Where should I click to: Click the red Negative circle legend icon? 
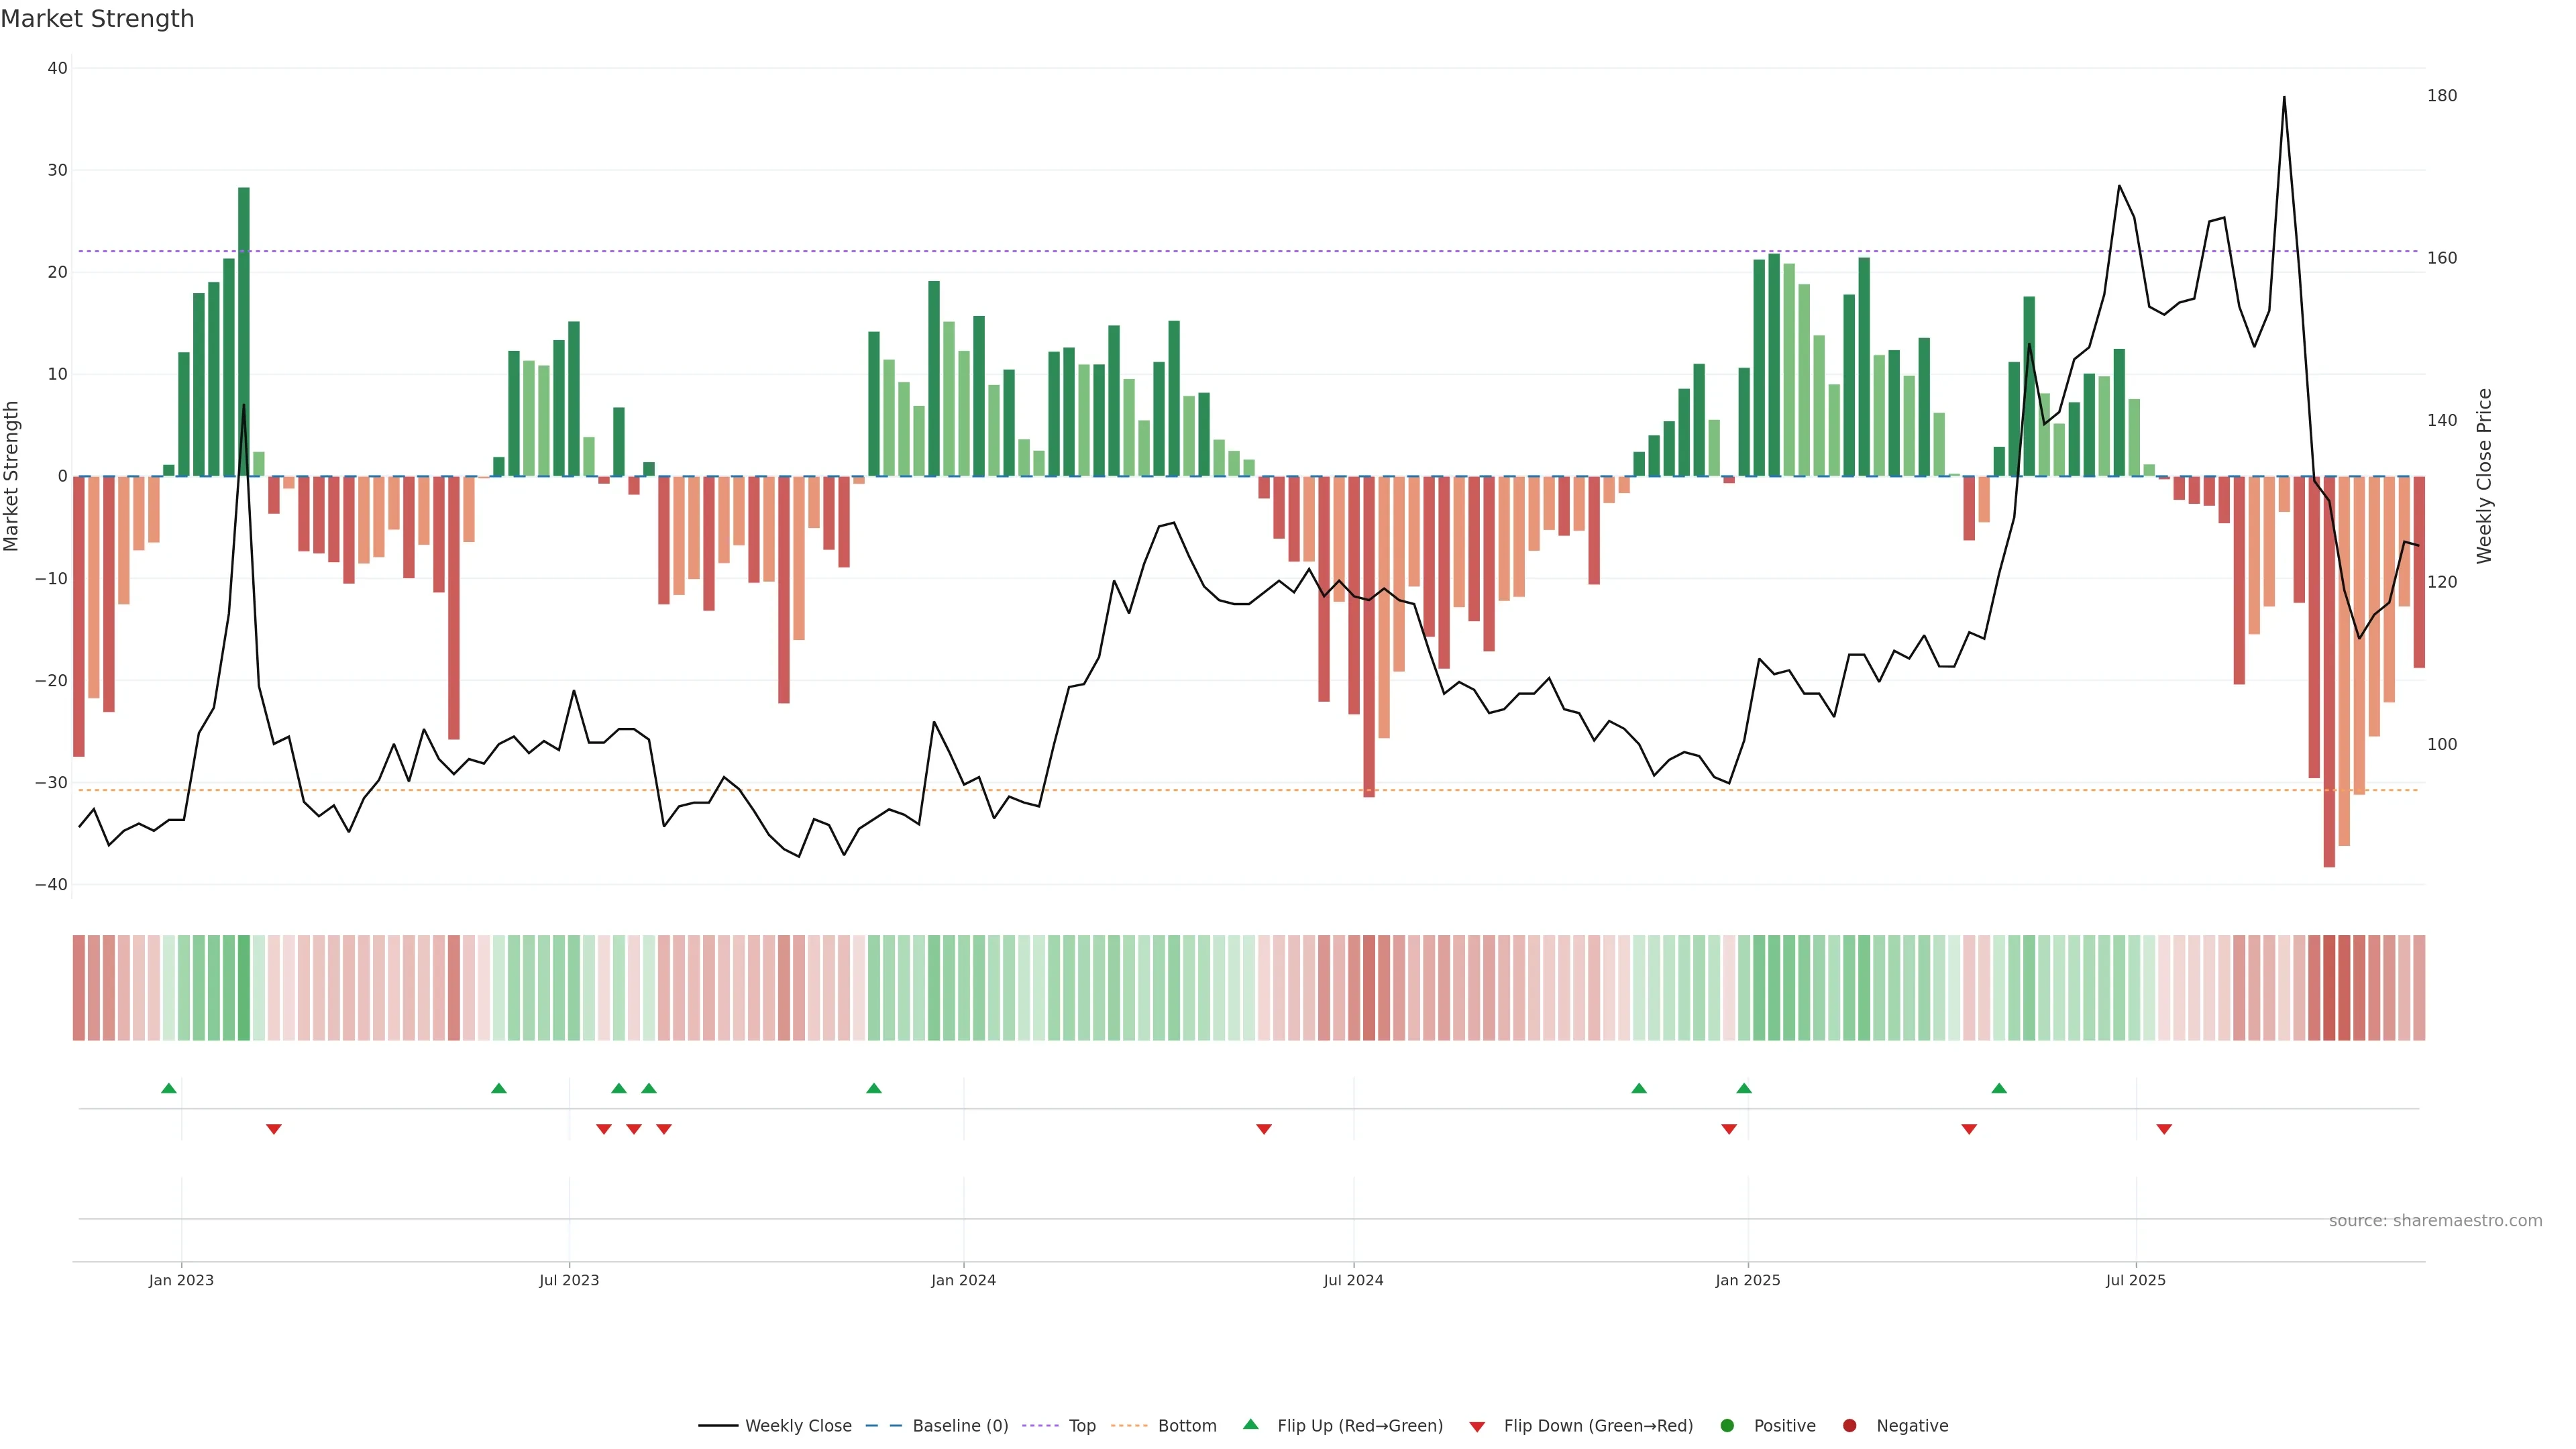(x=1849, y=1426)
